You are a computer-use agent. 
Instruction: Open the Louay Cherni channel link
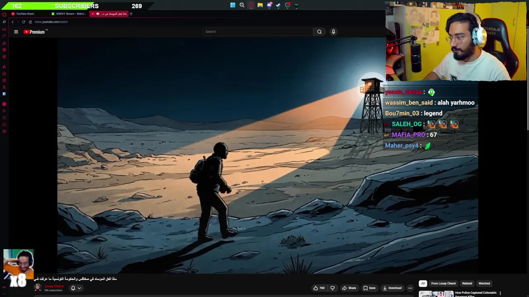point(54,286)
